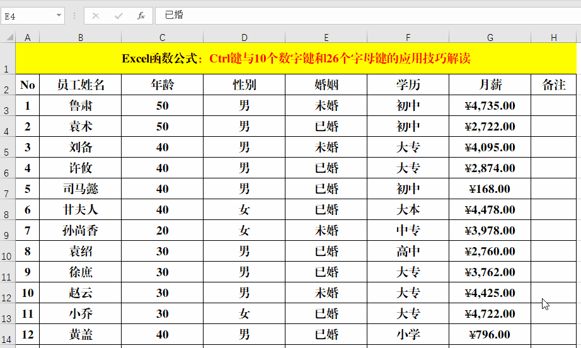
Task: Select the name cell 许攸
Action: (x=81, y=168)
